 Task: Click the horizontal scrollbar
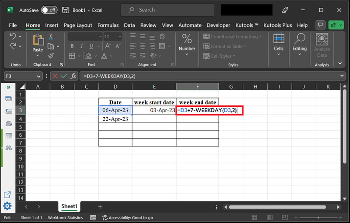tap(278, 207)
